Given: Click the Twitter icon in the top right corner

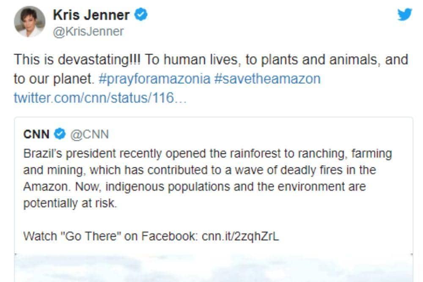Looking at the screenshot, I should tap(404, 14).
